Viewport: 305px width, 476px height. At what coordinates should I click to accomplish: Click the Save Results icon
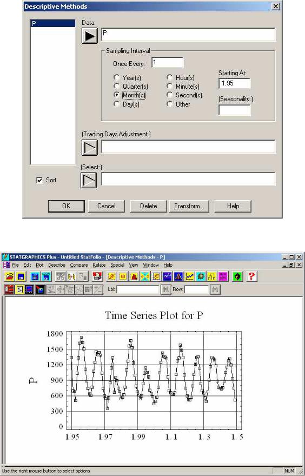[40, 289]
